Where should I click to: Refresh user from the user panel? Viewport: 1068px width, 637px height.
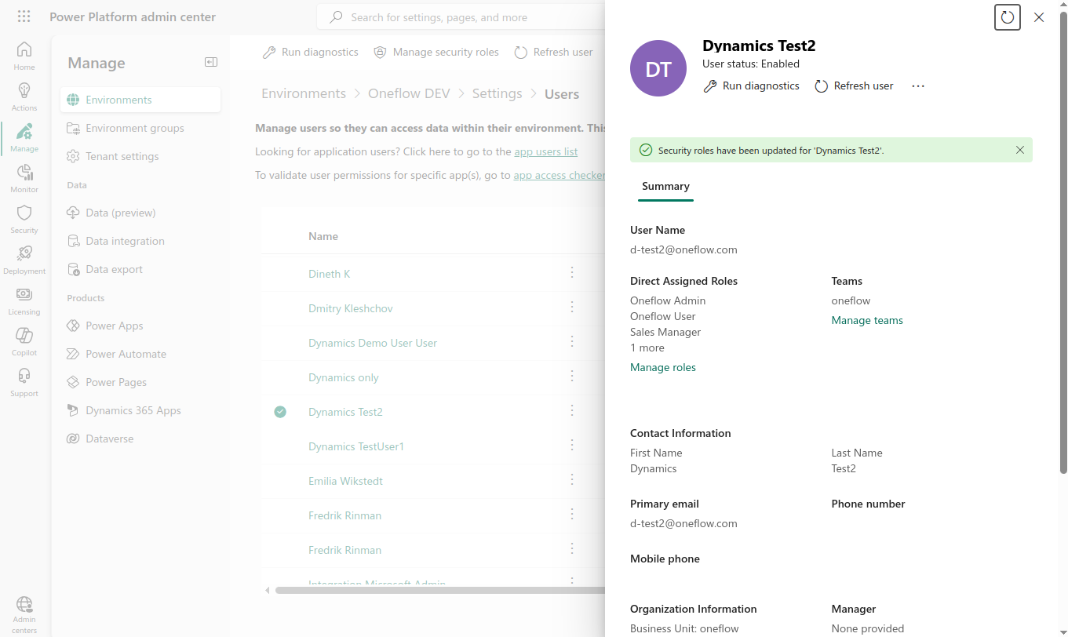tap(854, 86)
